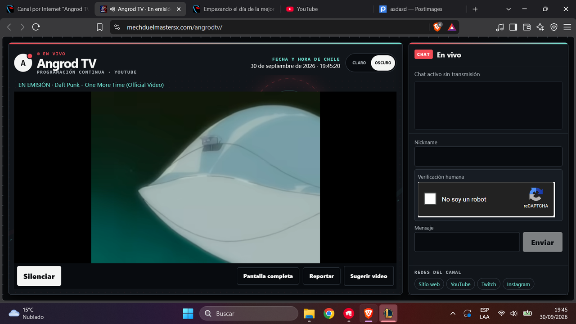Viewport: 576px width, 324px height.
Task: Switch theme to OSCURO
Action: [x=383, y=63]
